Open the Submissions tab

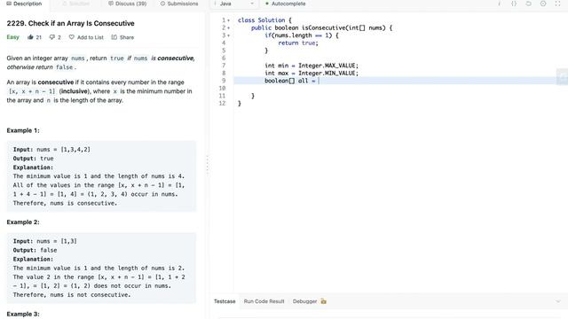tap(179, 4)
